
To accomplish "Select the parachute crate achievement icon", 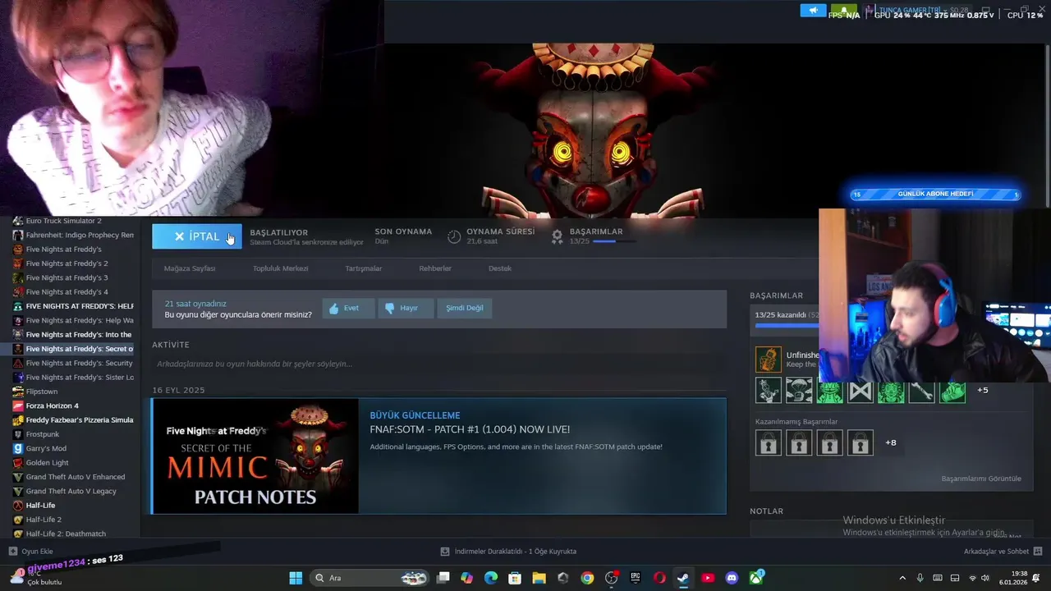I will (799, 390).
